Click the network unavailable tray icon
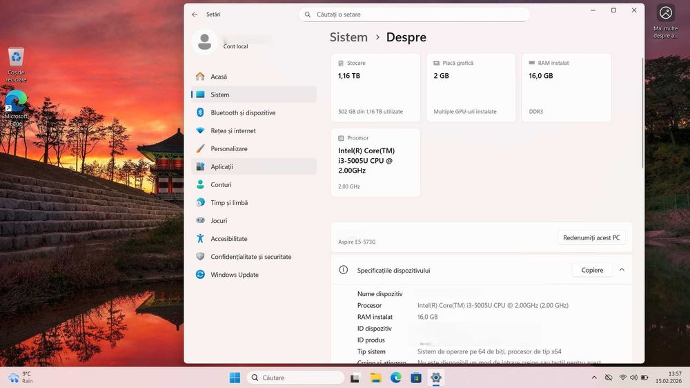The width and height of the screenshot is (690, 388). tap(609, 378)
